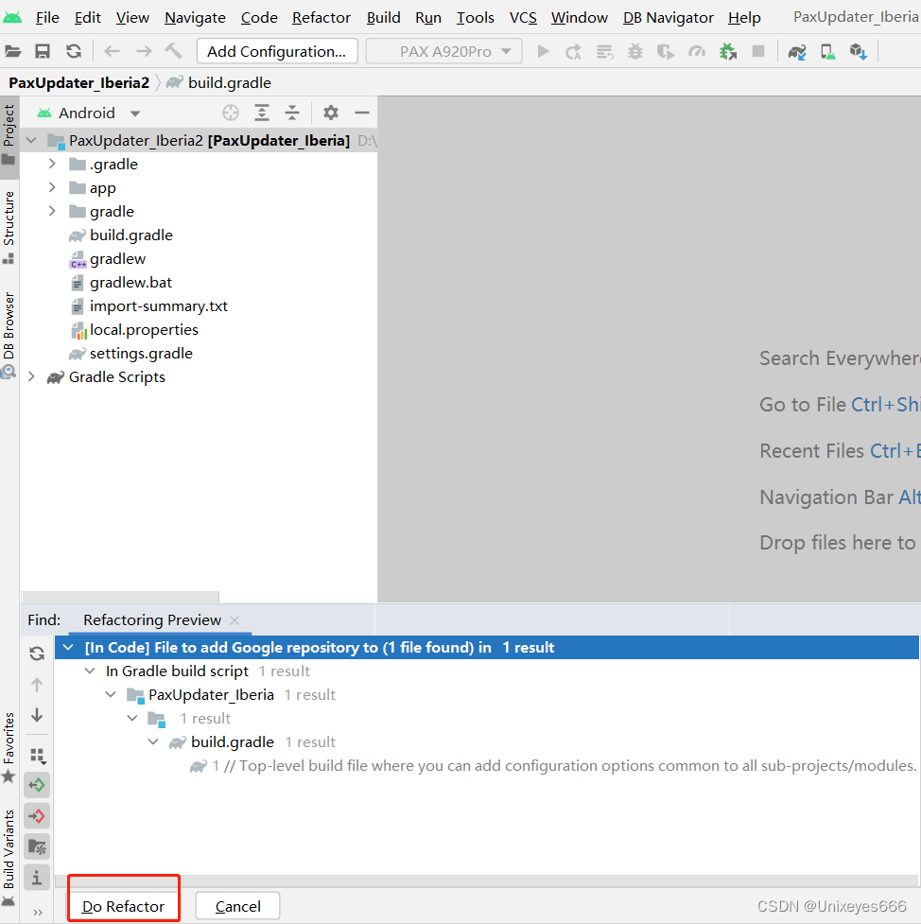This screenshot has height=924, width=921.
Task: Go to previous occurrence up arrow
Action: [37, 684]
